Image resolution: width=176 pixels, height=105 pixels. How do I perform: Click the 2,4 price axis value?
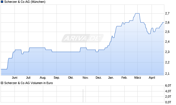click(x=167, y=42)
